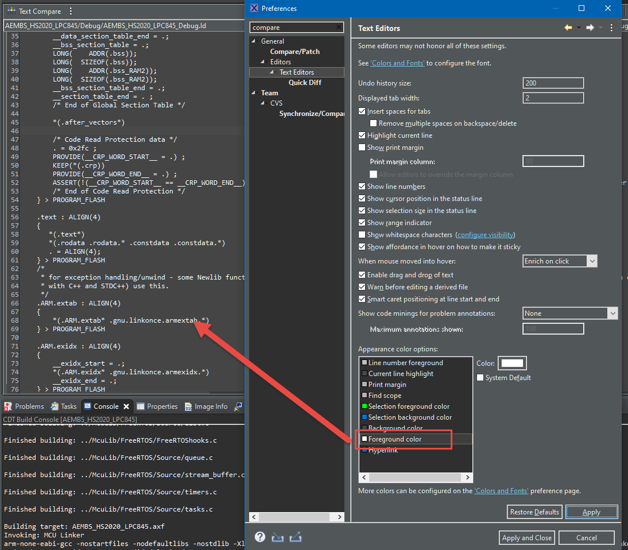Open code minings 'None' dropdown
The width and height of the screenshot is (628, 550).
[570, 313]
